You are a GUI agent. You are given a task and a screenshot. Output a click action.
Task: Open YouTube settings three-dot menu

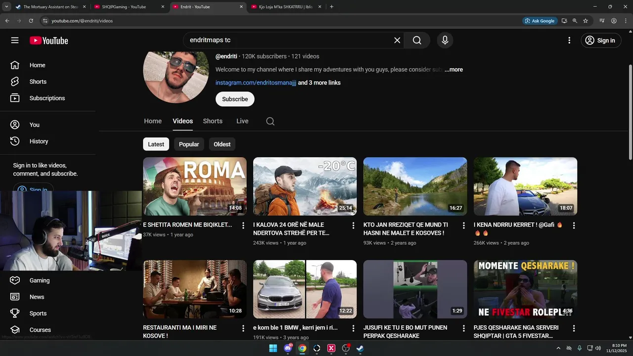(569, 41)
